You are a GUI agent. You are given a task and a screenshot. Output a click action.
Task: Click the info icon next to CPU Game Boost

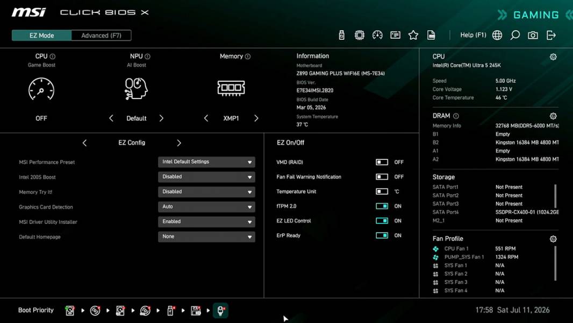pyautogui.click(x=53, y=57)
